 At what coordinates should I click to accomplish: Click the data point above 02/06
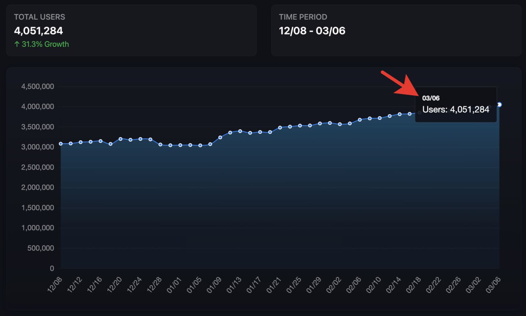[x=360, y=119]
